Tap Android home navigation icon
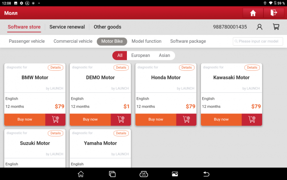Image resolution: width=287 pixels, height=180 pixels. tap(81, 174)
